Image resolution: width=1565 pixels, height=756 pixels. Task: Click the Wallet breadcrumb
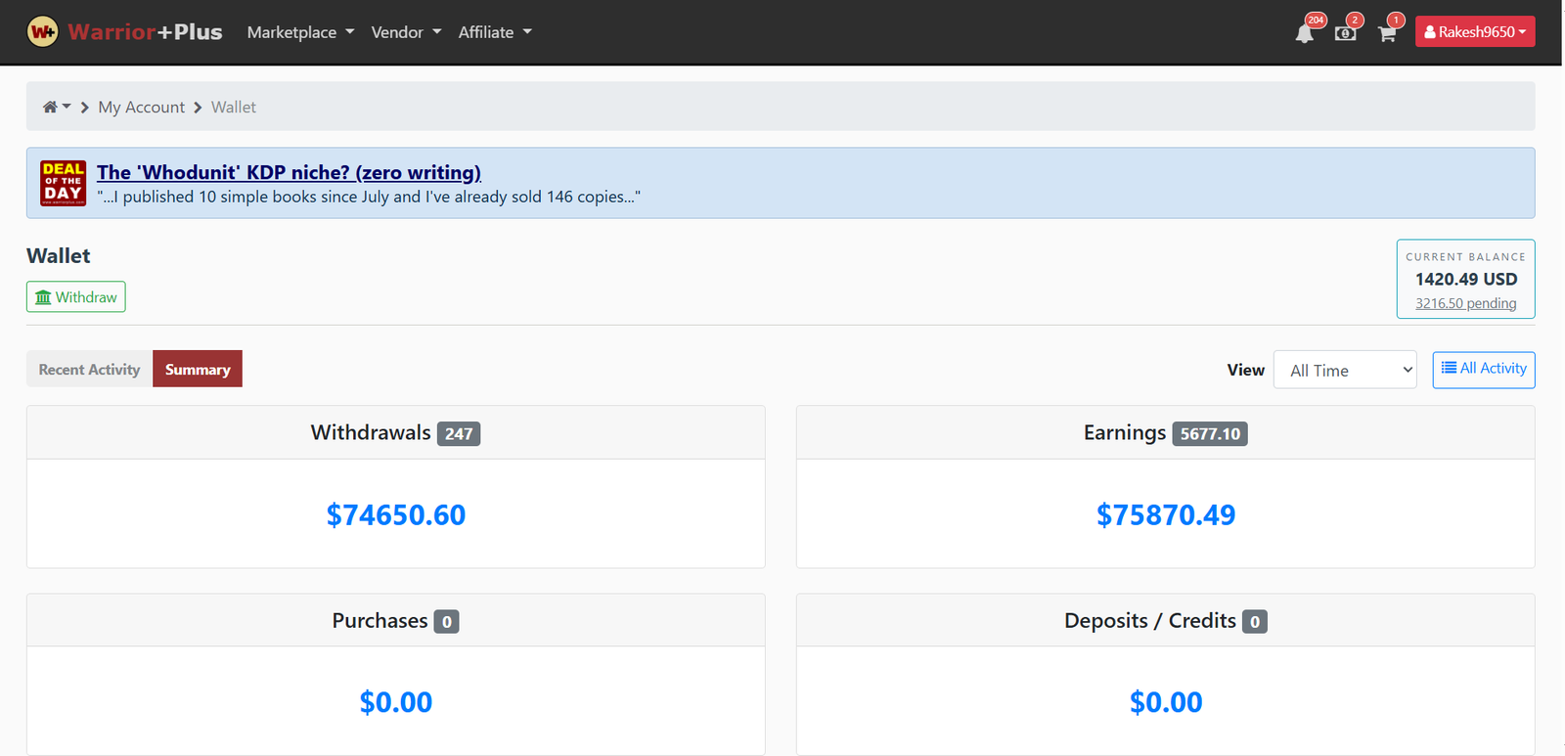[234, 107]
